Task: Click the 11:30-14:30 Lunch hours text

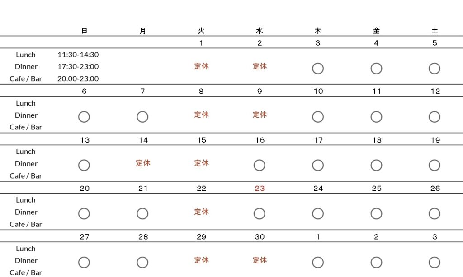Action: (78, 55)
